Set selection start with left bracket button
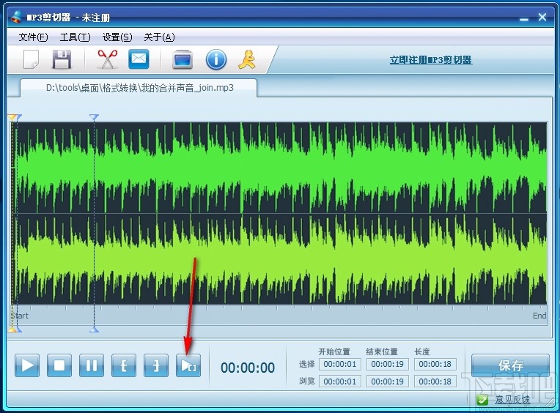The image size is (560, 413). click(124, 365)
